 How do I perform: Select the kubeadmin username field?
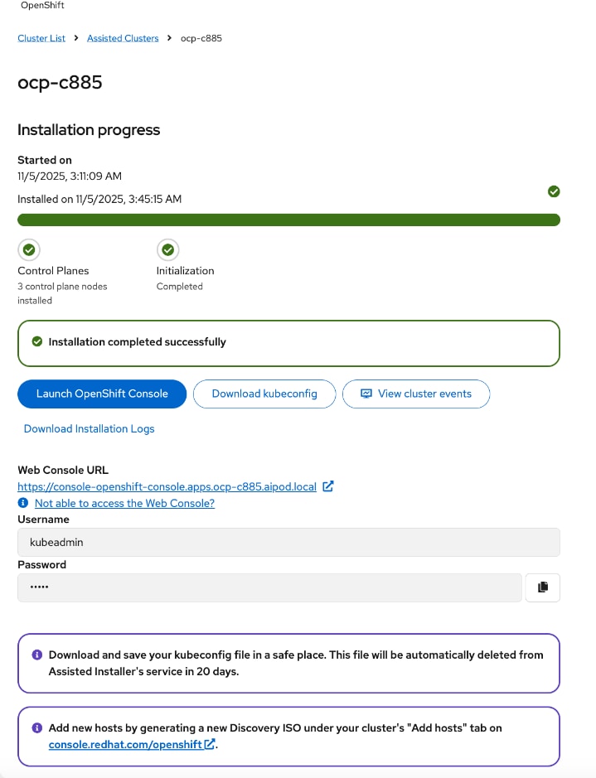288,542
